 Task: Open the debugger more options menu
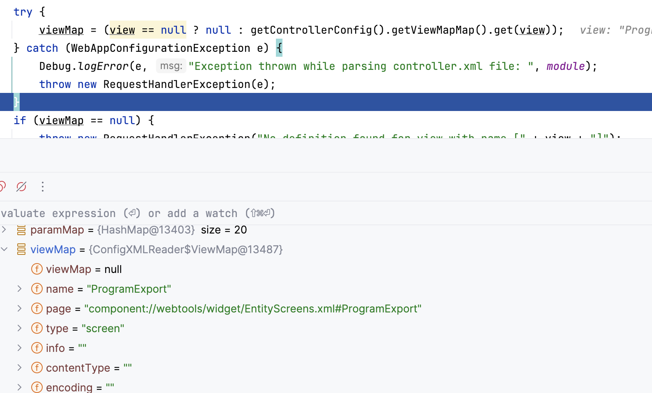(43, 187)
